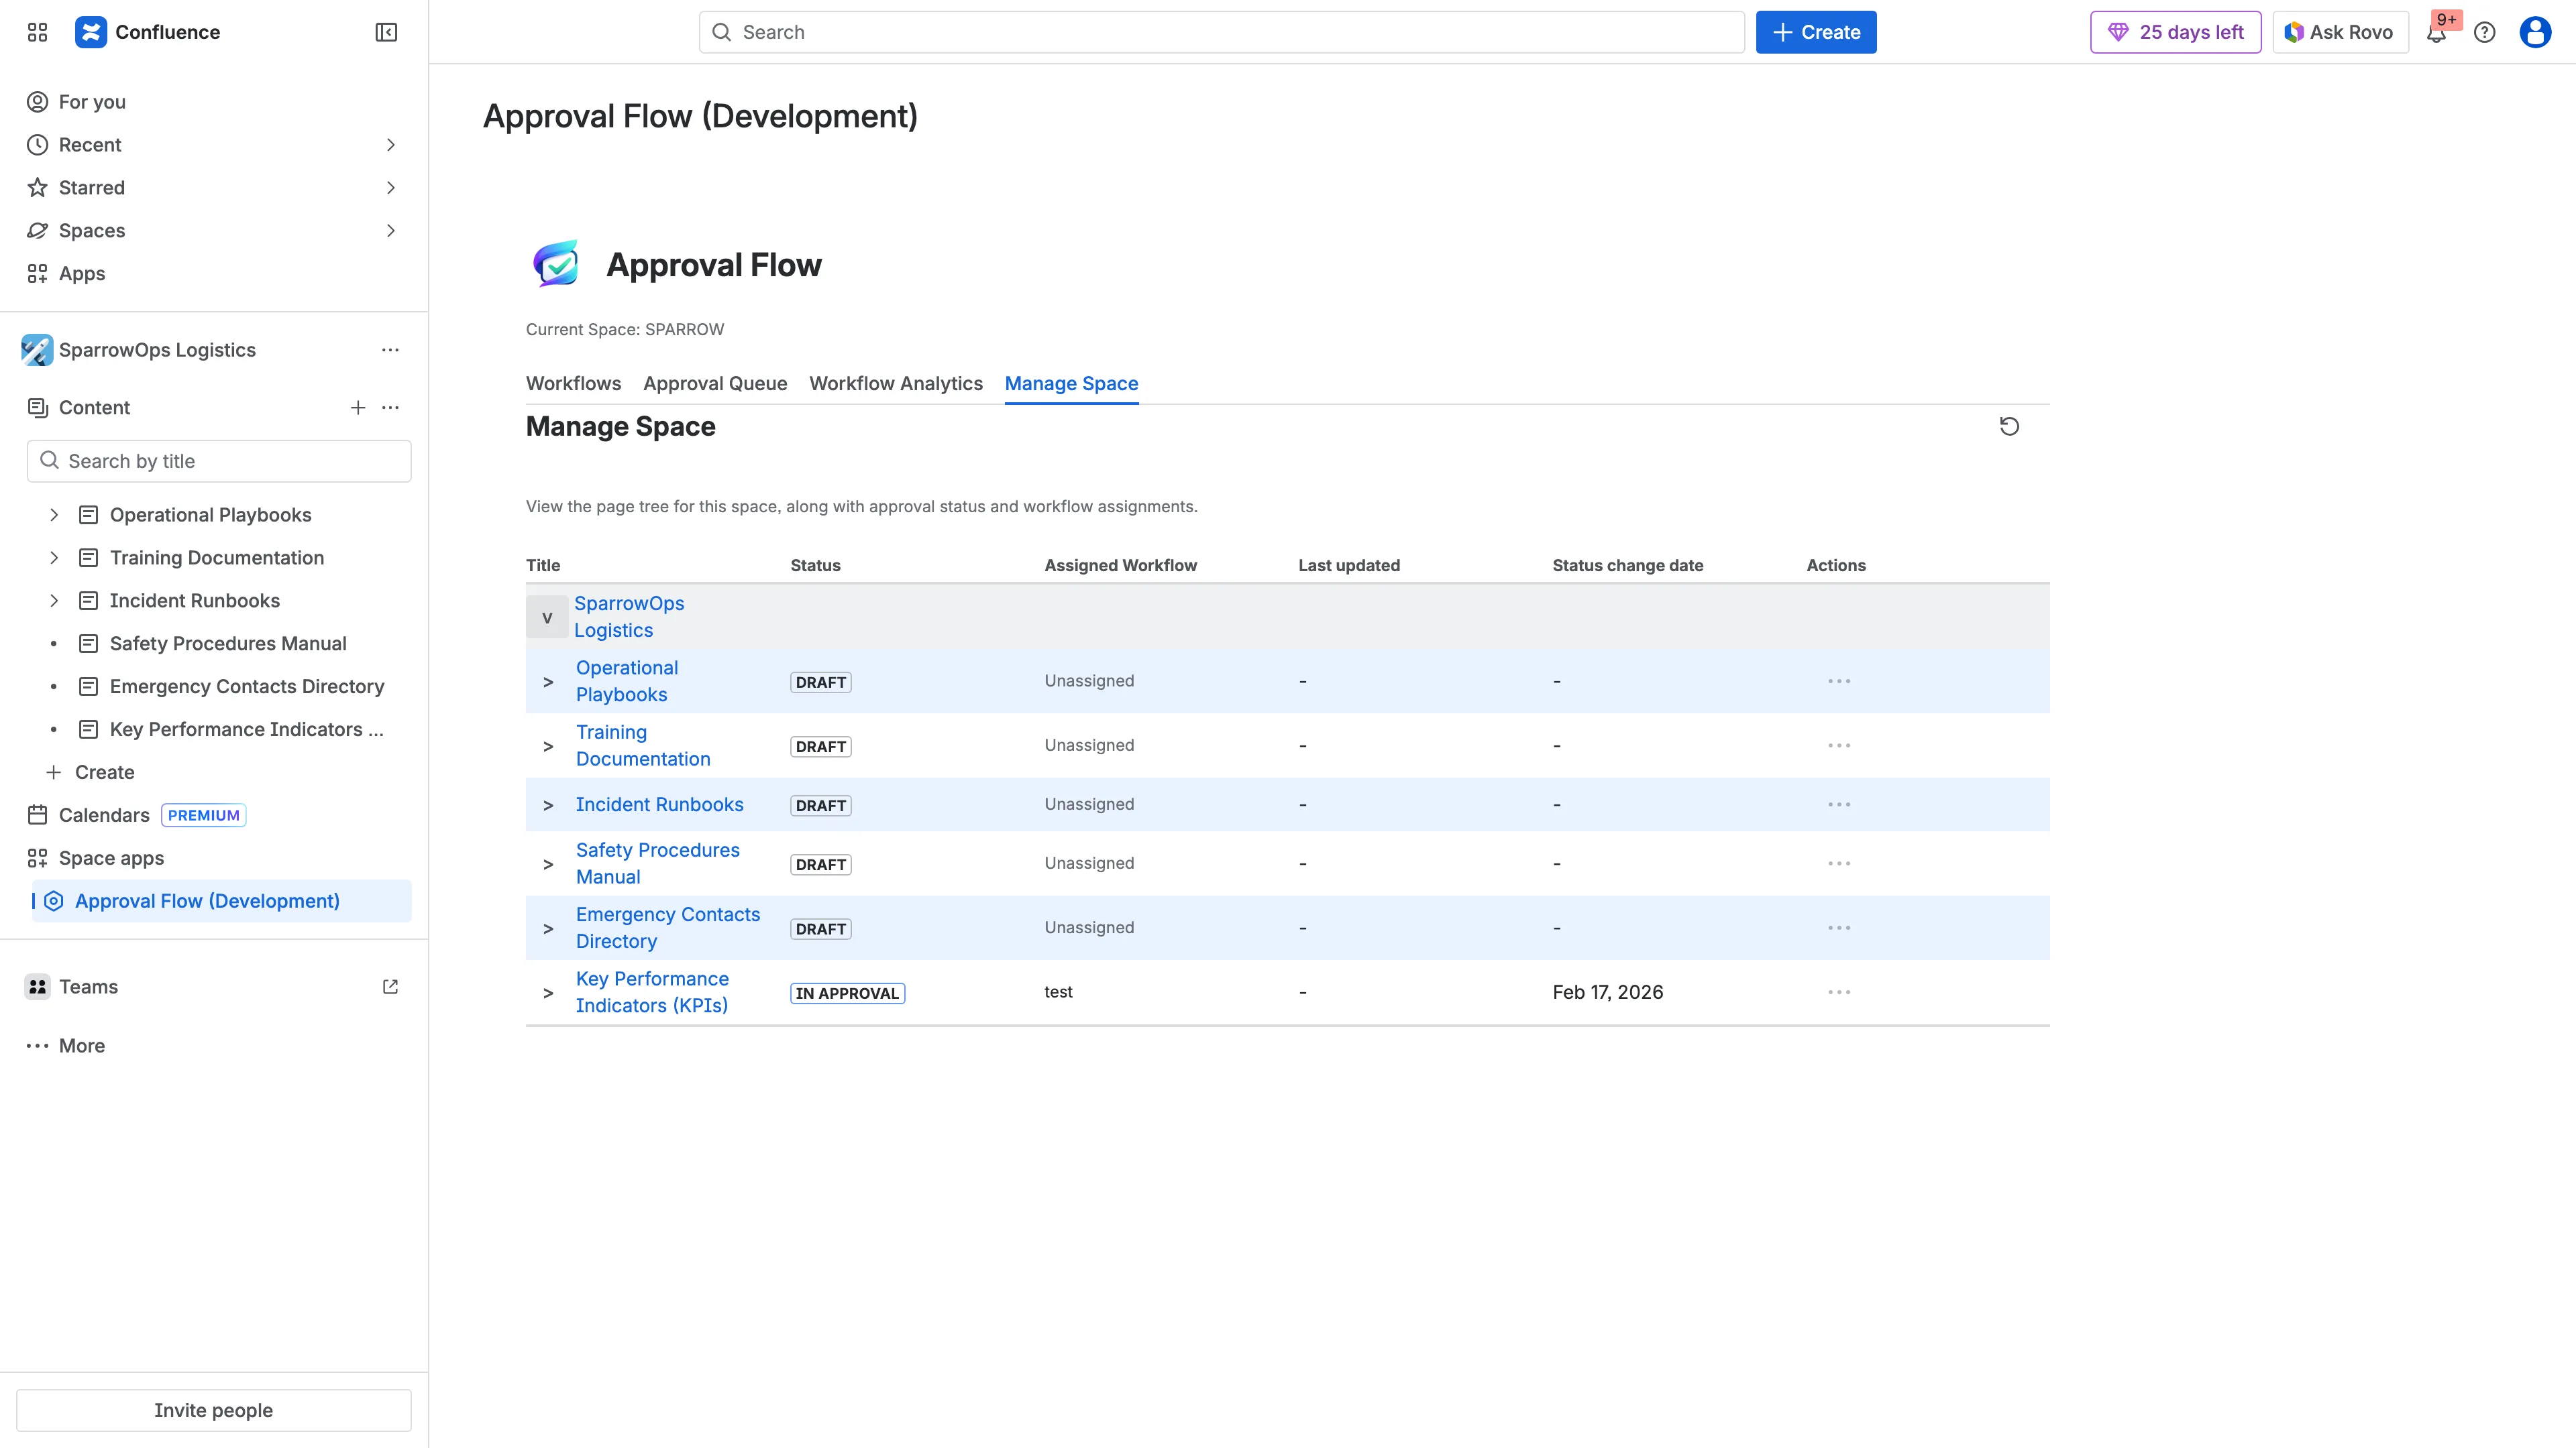The height and width of the screenshot is (1448, 2576).
Task: Expand the Incident Runbooks table row
Action: [x=547, y=804]
